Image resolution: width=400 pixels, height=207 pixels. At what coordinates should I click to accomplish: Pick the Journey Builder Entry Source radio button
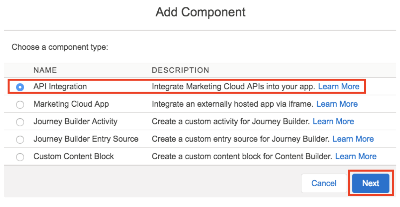[x=20, y=139]
